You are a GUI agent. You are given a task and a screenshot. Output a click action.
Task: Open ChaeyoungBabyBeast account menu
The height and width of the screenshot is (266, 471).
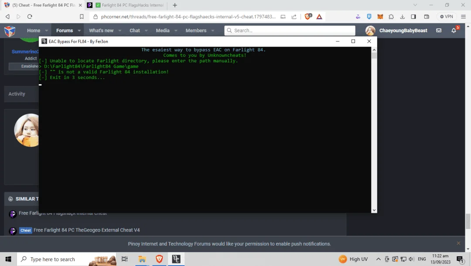tap(403, 31)
